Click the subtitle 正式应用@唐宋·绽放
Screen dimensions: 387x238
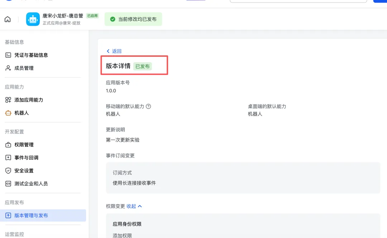pyautogui.click(x=62, y=23)
